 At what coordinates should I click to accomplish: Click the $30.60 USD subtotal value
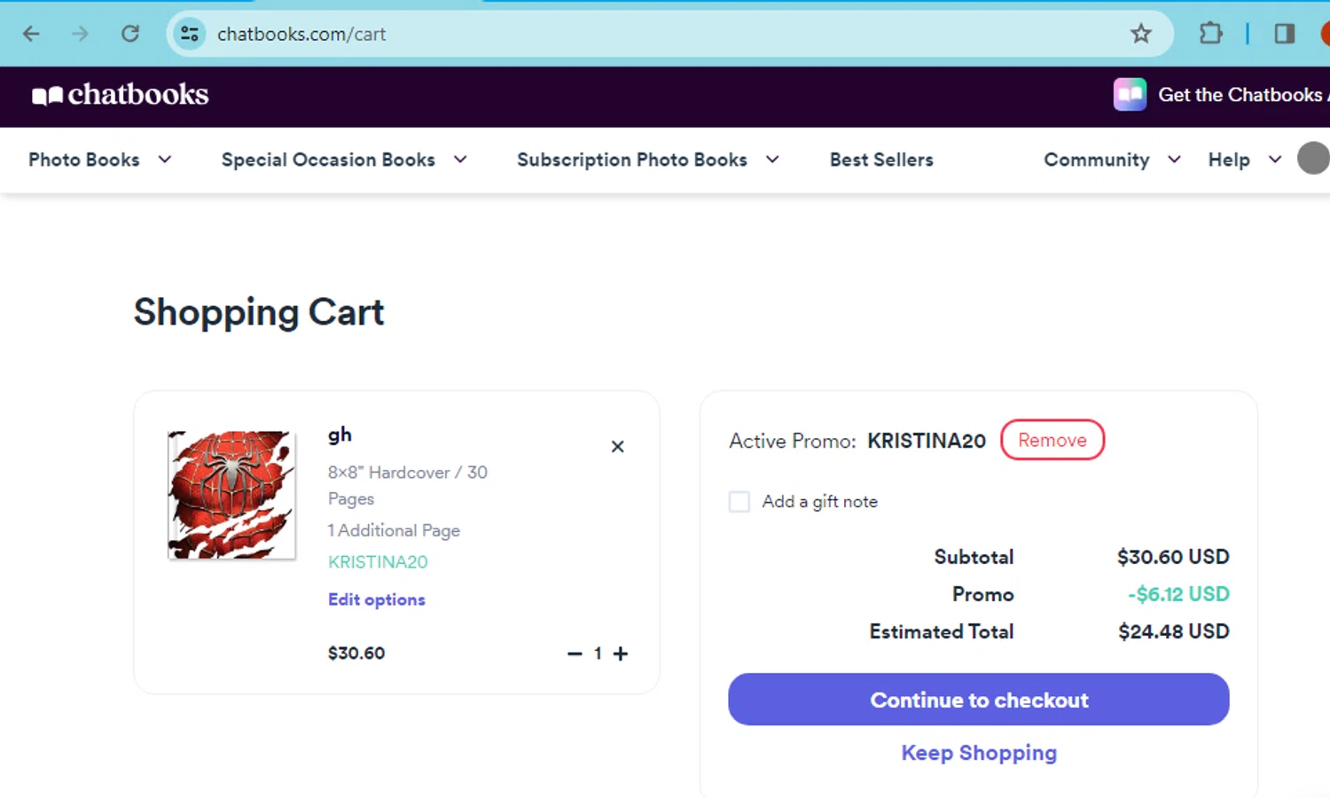[x=1173, y=557]
